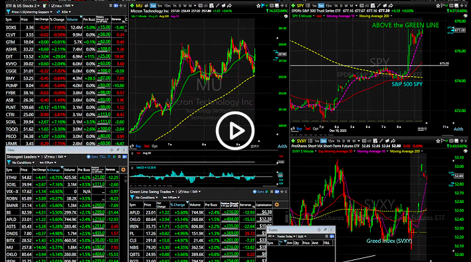
Task: Click the refresh icon in ETF & US Stocks panel
Action: pyautogui.click(x=58, y=12)
